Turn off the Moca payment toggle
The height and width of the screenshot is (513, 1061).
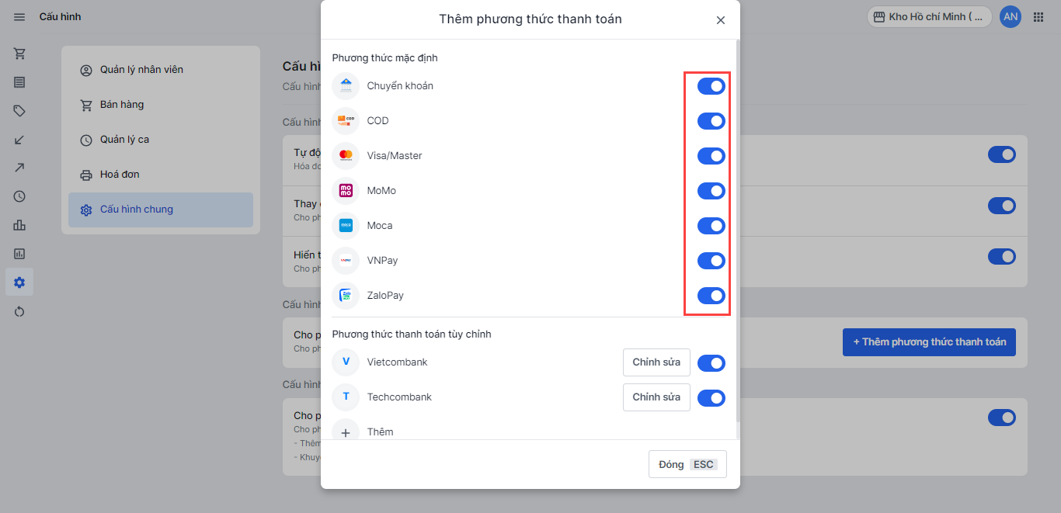(x=711, y=226)
